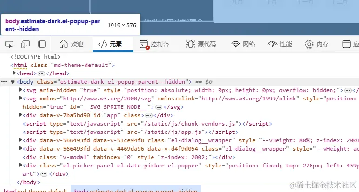
Task: Click the estimate-dark el-popup-parent--hidden class value
Action: (122, 82)
